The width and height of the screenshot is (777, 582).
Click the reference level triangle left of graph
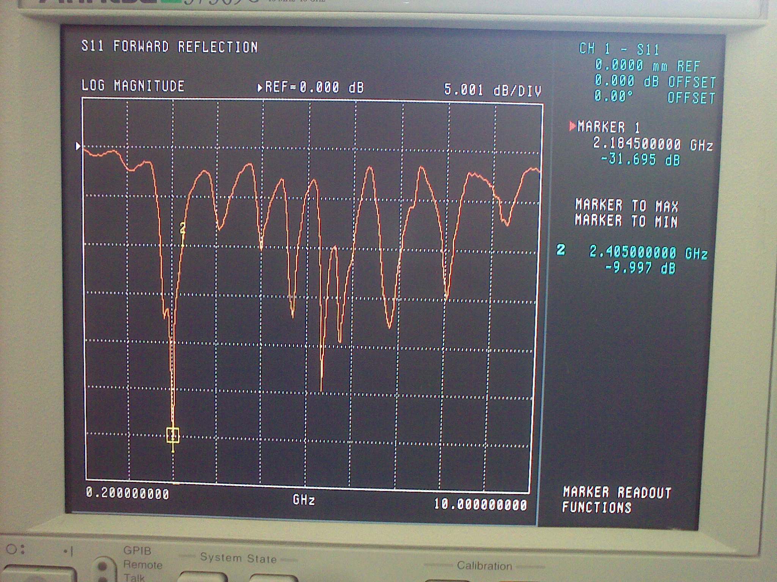pyautogui.click(x=78, y=146)
